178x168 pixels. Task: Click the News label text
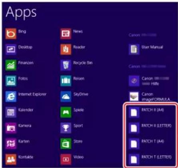pyautogui.click(x=78, y=32)
